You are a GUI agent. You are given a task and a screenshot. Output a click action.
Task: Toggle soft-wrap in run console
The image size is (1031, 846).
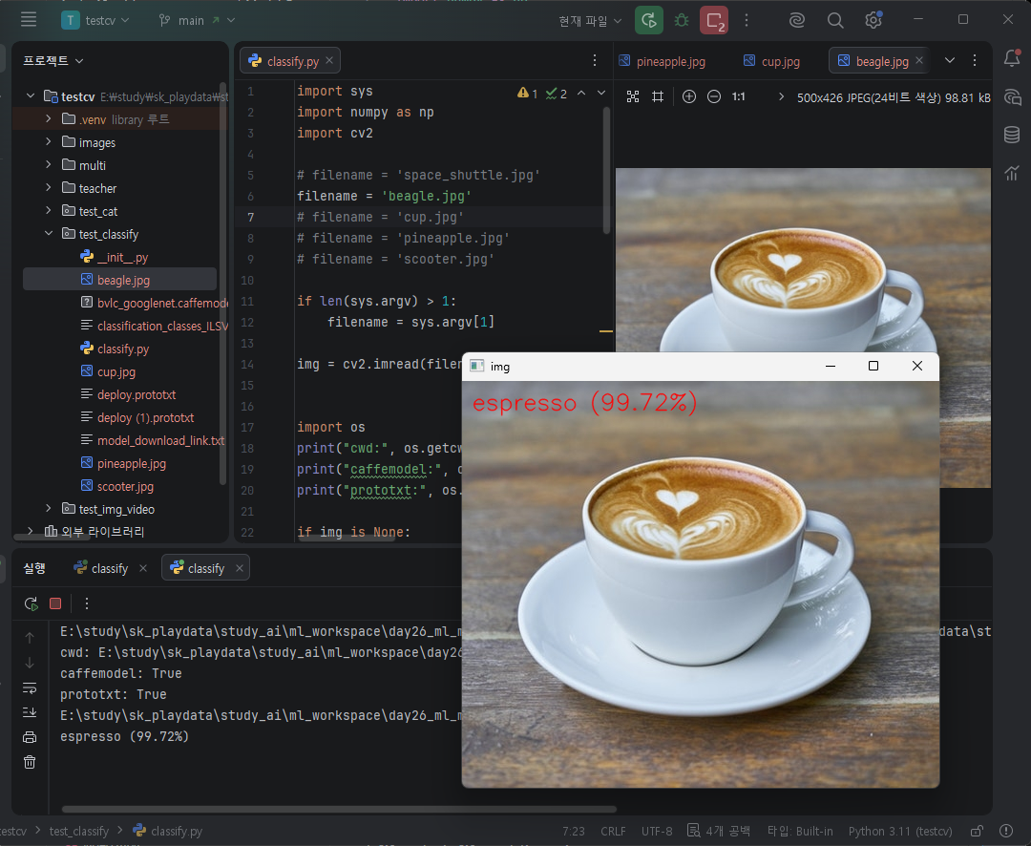click(30, 687)
